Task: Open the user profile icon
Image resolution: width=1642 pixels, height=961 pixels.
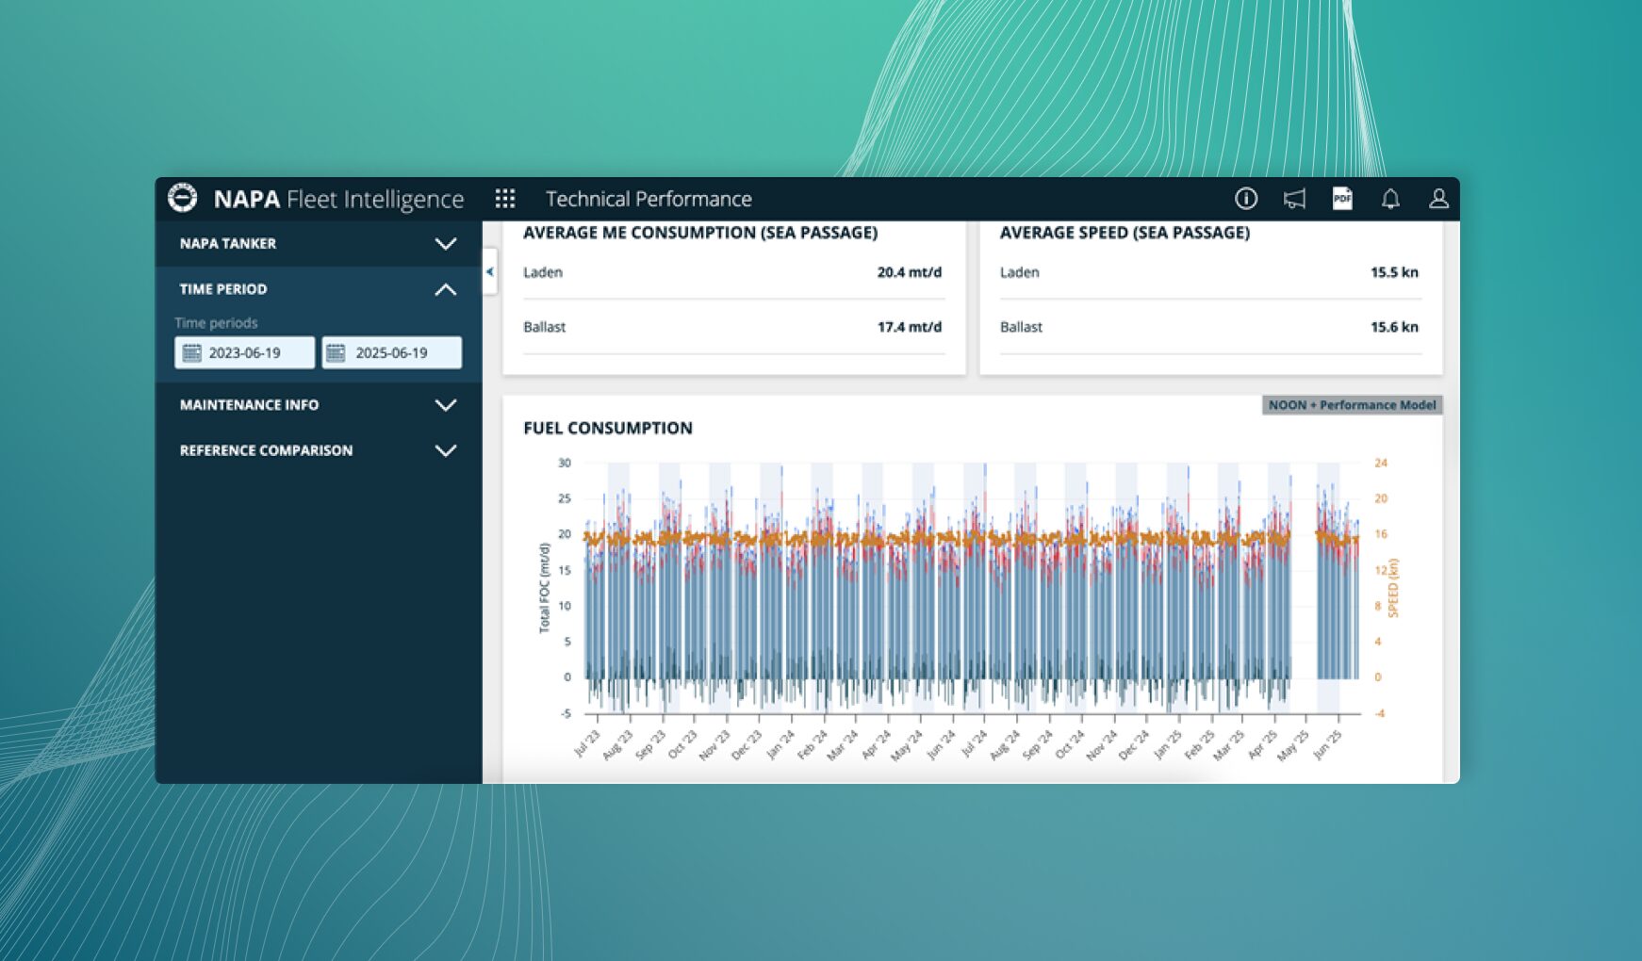Action: 1437,199
